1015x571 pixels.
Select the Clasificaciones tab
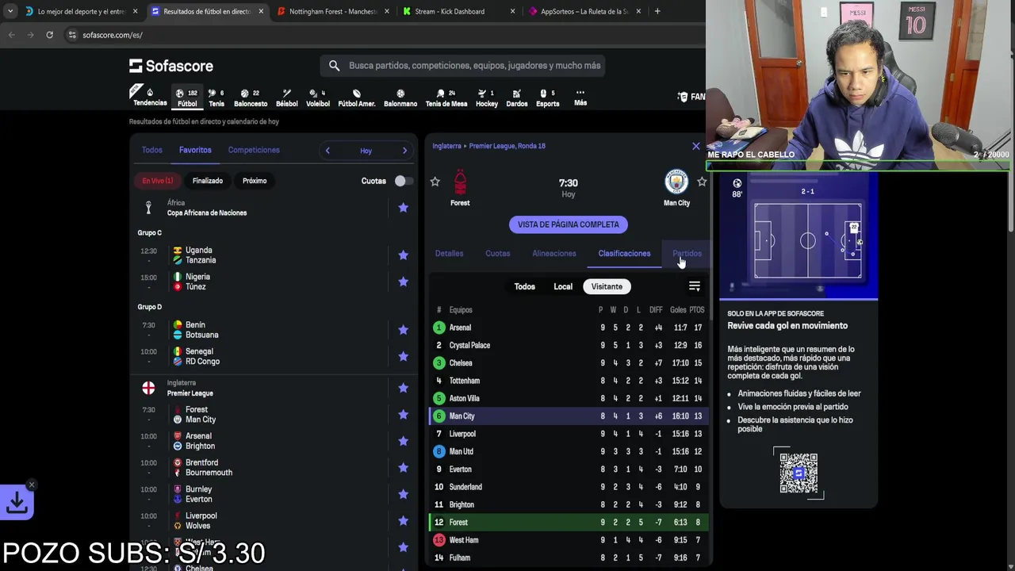coord(624,254)
